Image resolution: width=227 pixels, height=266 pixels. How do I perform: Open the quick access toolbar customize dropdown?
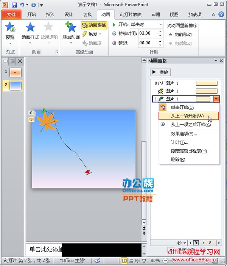41,5
